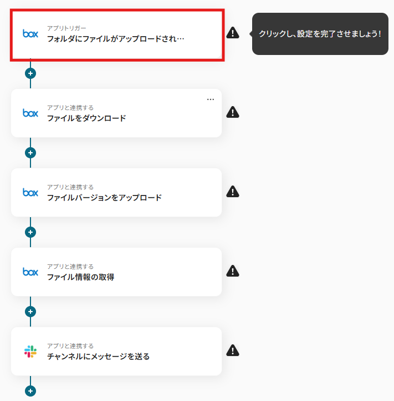Click the Slack logo in the message step

pos(30,352)
